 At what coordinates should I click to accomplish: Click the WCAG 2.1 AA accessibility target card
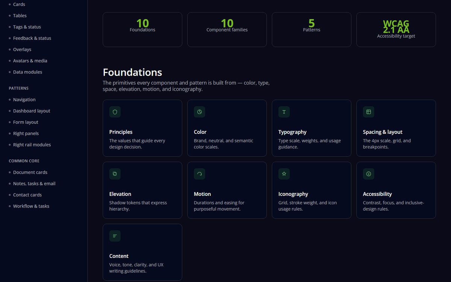(396, 30)
